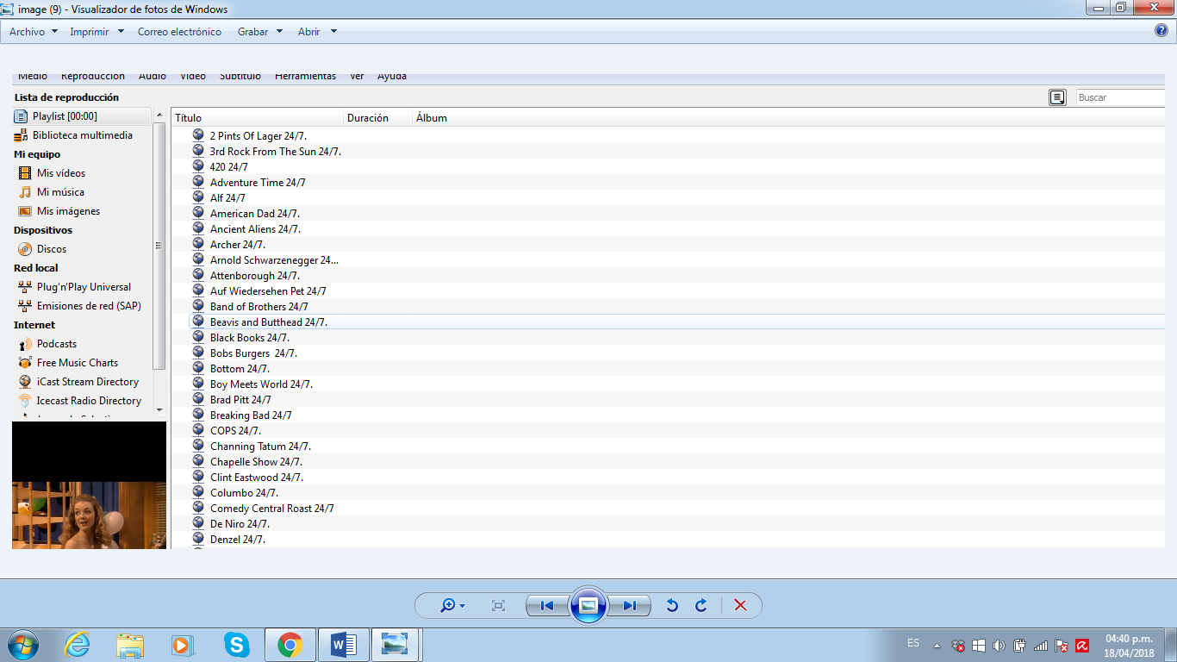
Task: Open the Archivo dropdown menu
Action: 34,32
